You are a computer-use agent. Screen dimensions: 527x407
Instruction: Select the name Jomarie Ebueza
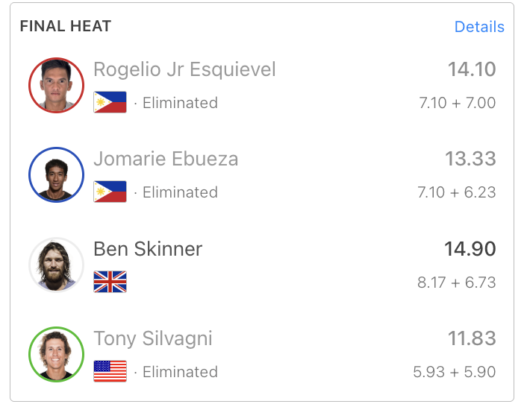click(x=166, y=159)
